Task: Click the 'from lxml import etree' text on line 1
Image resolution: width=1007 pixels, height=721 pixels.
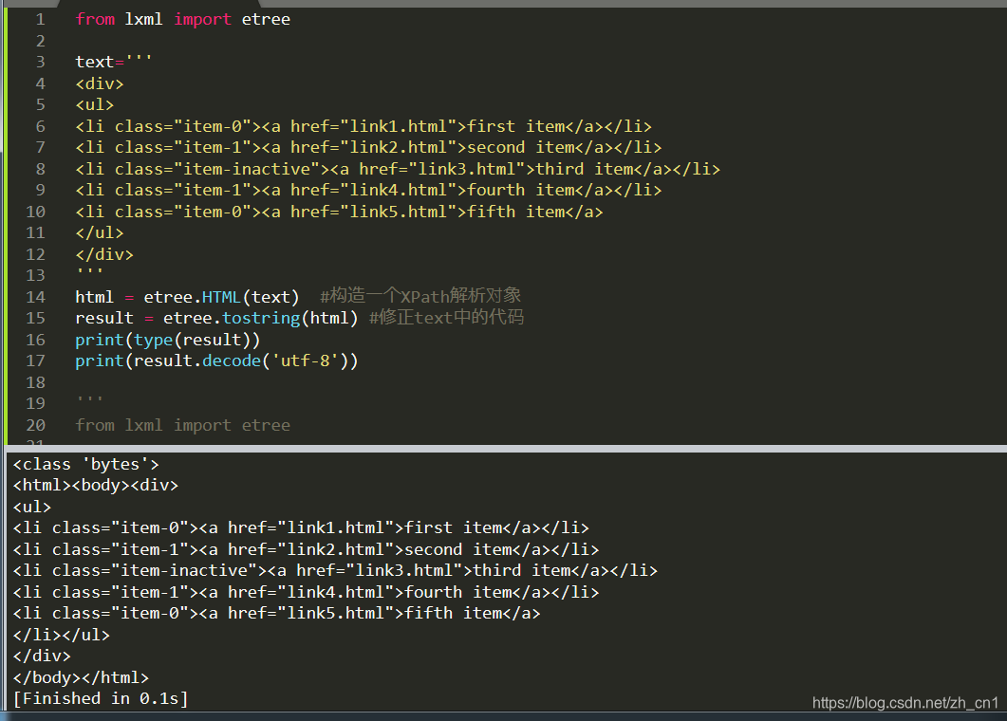Action: click(x=182, y=19)
